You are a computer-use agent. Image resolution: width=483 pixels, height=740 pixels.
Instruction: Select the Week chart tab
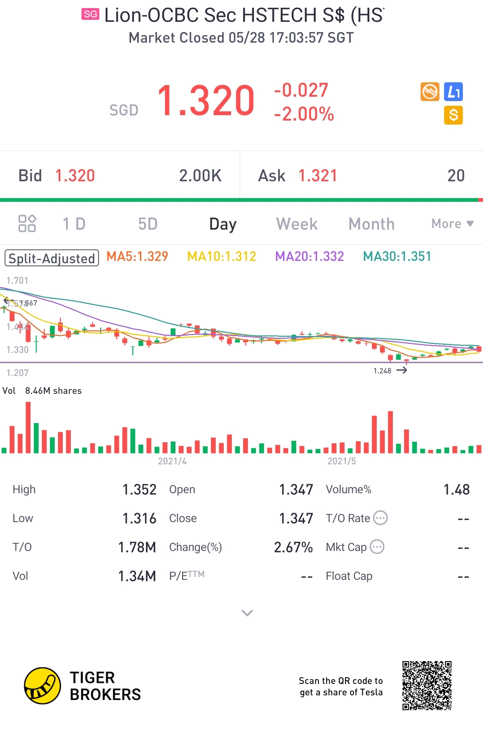point(297,224)
